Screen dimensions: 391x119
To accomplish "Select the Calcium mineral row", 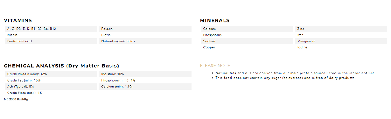I will pos(209,29).
